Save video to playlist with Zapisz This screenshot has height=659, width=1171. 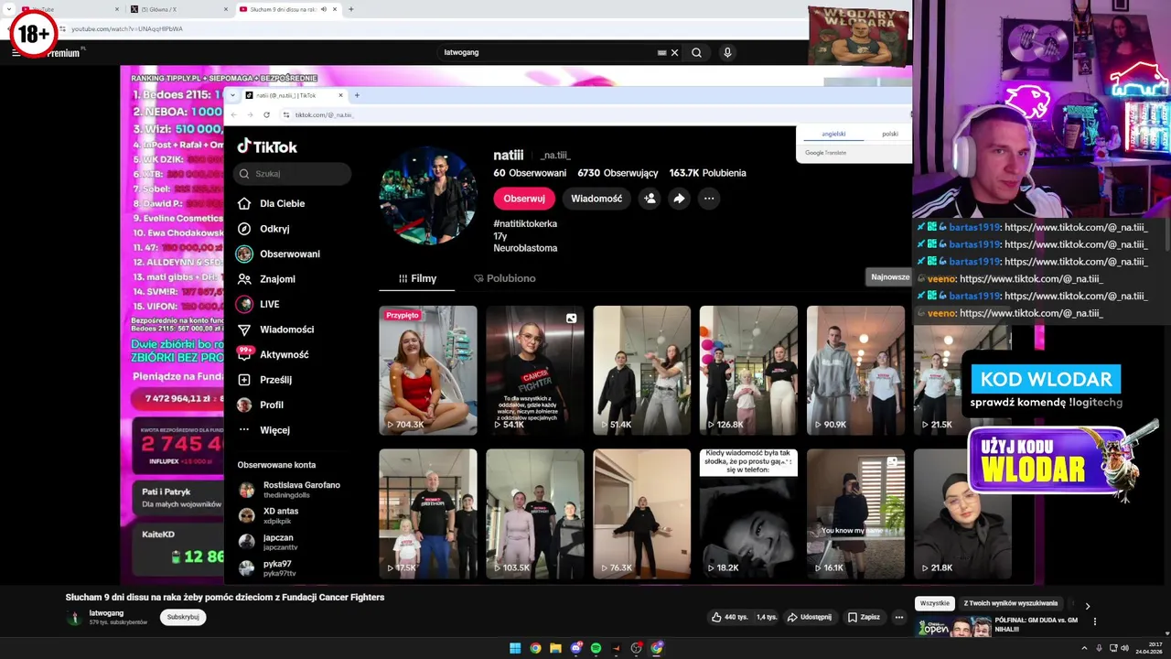864,617
